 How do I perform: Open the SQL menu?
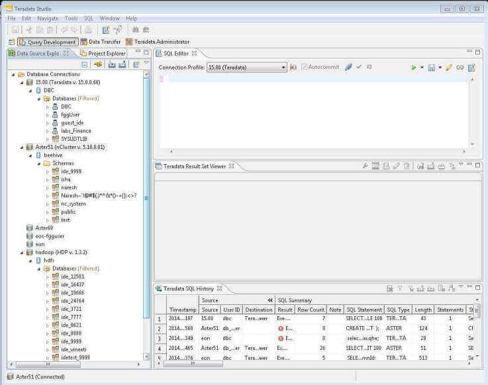click(89, 19)
